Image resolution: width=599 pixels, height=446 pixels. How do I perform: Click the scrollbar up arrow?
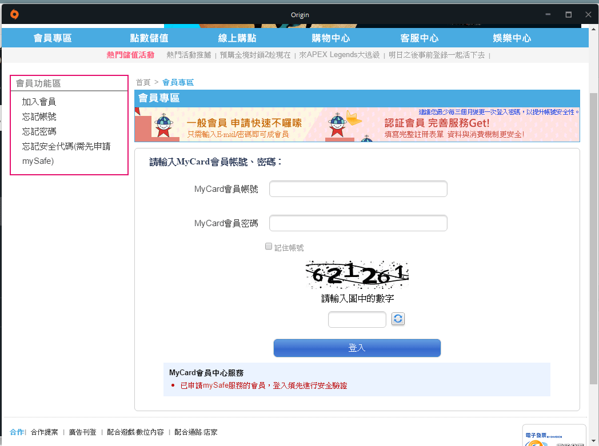[593, 29]
